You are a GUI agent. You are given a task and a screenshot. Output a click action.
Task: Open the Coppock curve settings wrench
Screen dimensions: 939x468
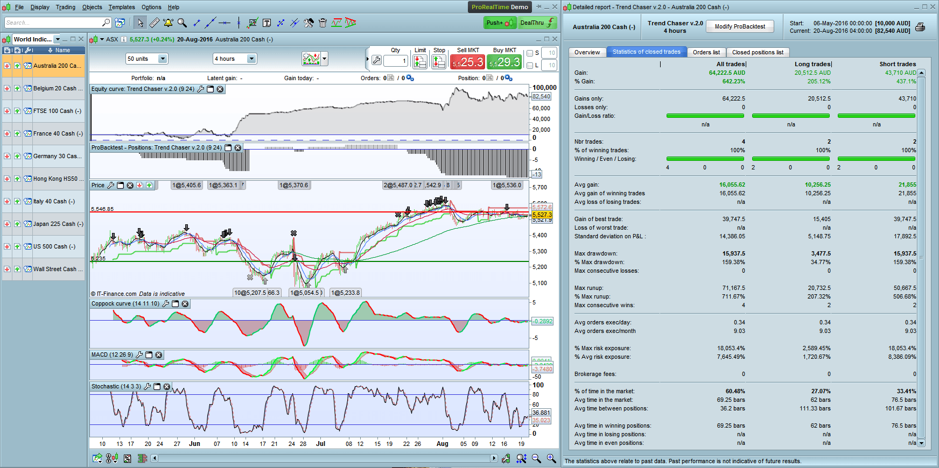[166, 304]
